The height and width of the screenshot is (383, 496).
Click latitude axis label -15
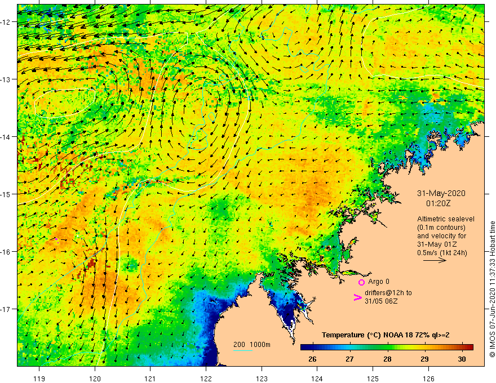[x=6, y=194]
